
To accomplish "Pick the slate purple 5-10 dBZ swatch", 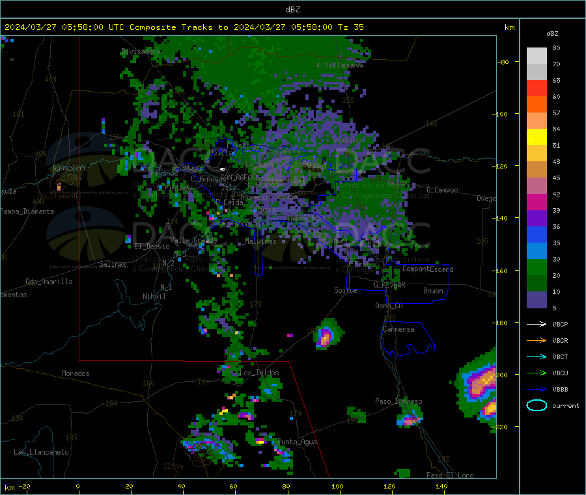I will 537,300.
